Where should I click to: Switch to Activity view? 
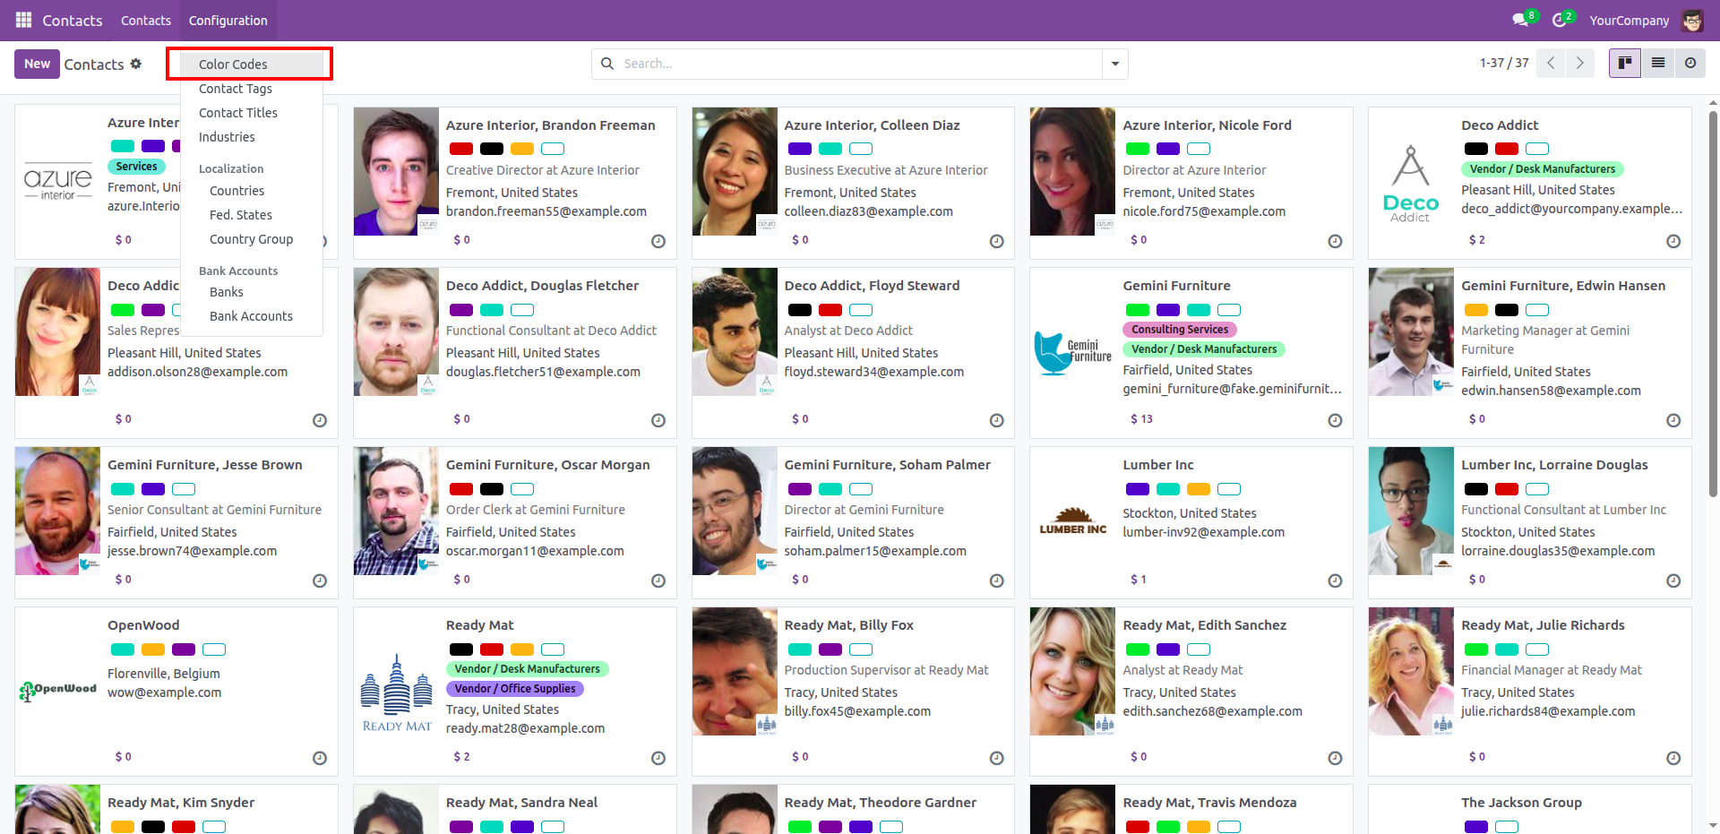coord(1690,64)
